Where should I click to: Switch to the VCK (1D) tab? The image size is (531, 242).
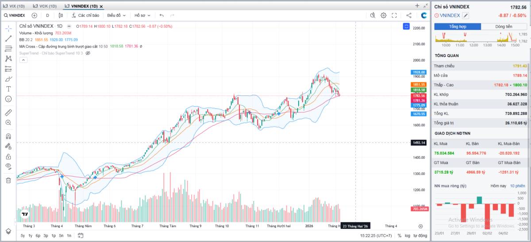(45, 6)
